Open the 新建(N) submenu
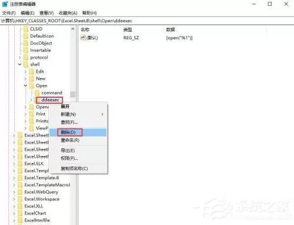This screenshot has width=294, height=225. click(x=78, y=114)
